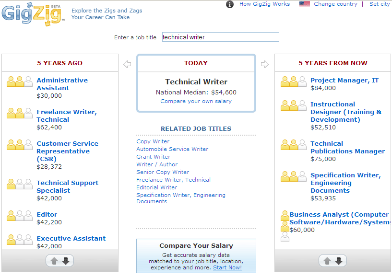
Task: Click the $62,400 salary for Freelance Writer, Technical
Action: click(x=49, y=127)
